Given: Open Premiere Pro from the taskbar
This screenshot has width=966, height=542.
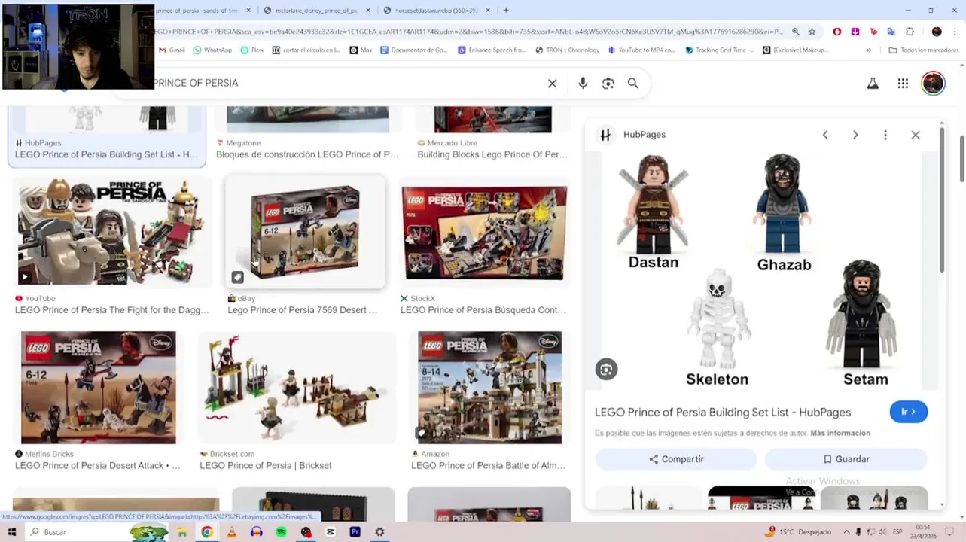Looking at the screenshot, I should 355,532.
